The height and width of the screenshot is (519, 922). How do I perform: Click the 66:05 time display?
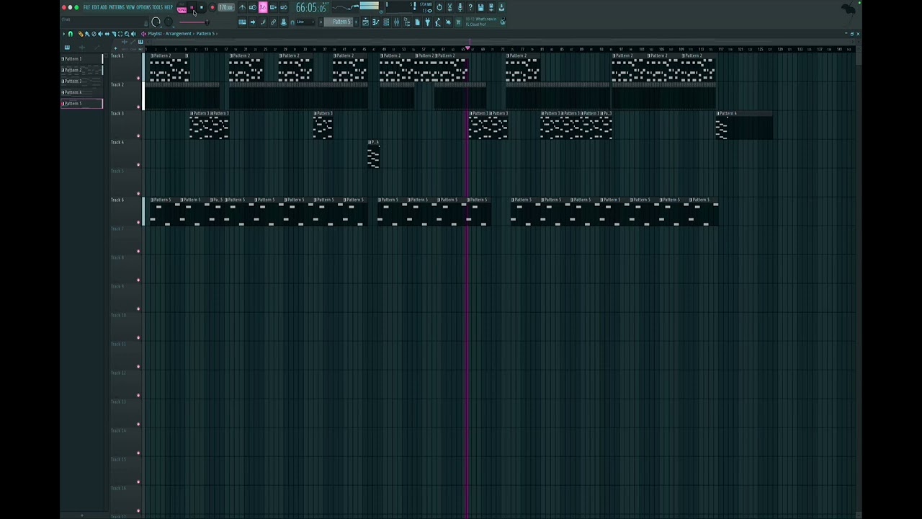pos(313,8)
